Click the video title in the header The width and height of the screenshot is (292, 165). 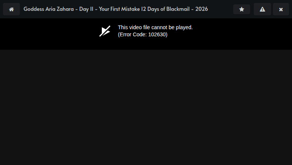[x=115, y=9]
